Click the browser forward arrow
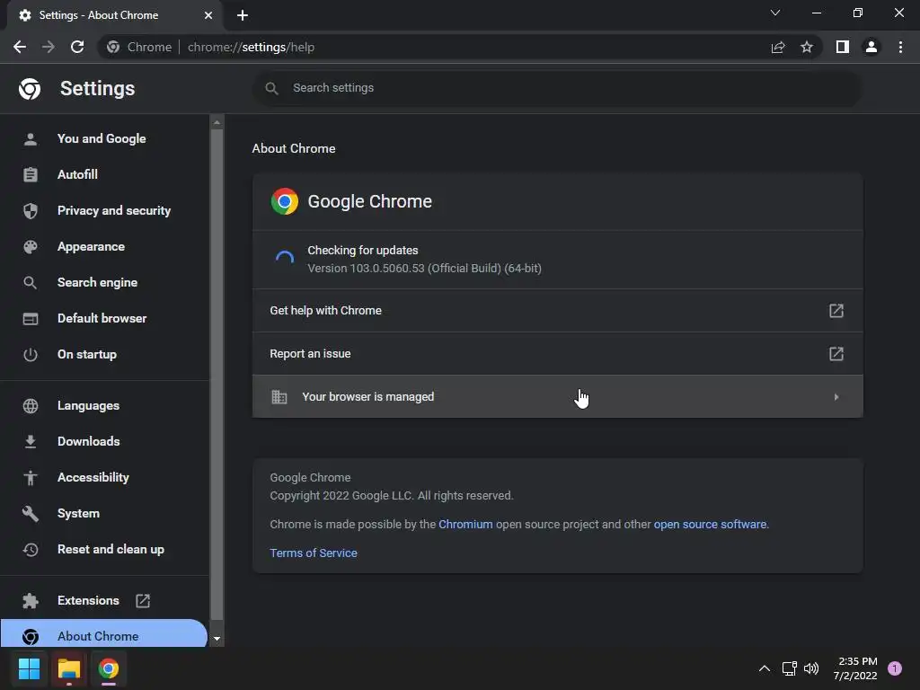Image resolution: width=920 pixels, height=690 pixels. [x=49, y=47]
